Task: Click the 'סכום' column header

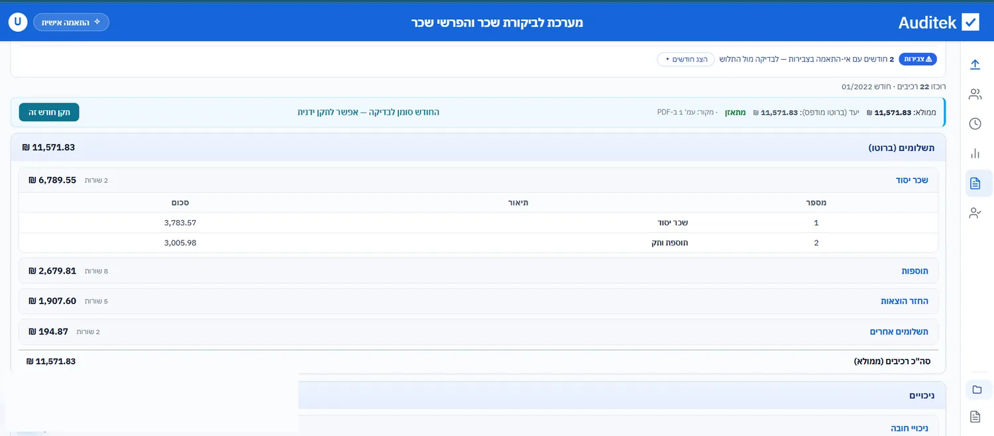Action: 180,202
